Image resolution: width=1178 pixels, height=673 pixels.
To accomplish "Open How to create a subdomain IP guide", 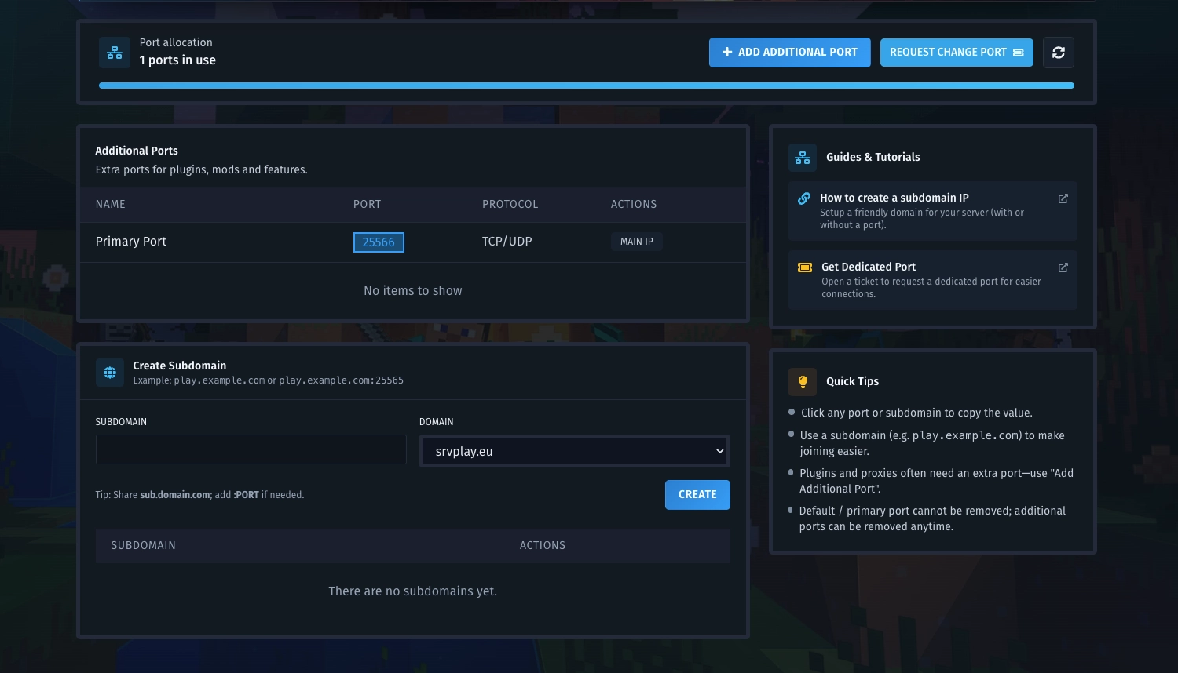I will pos(933,211).
